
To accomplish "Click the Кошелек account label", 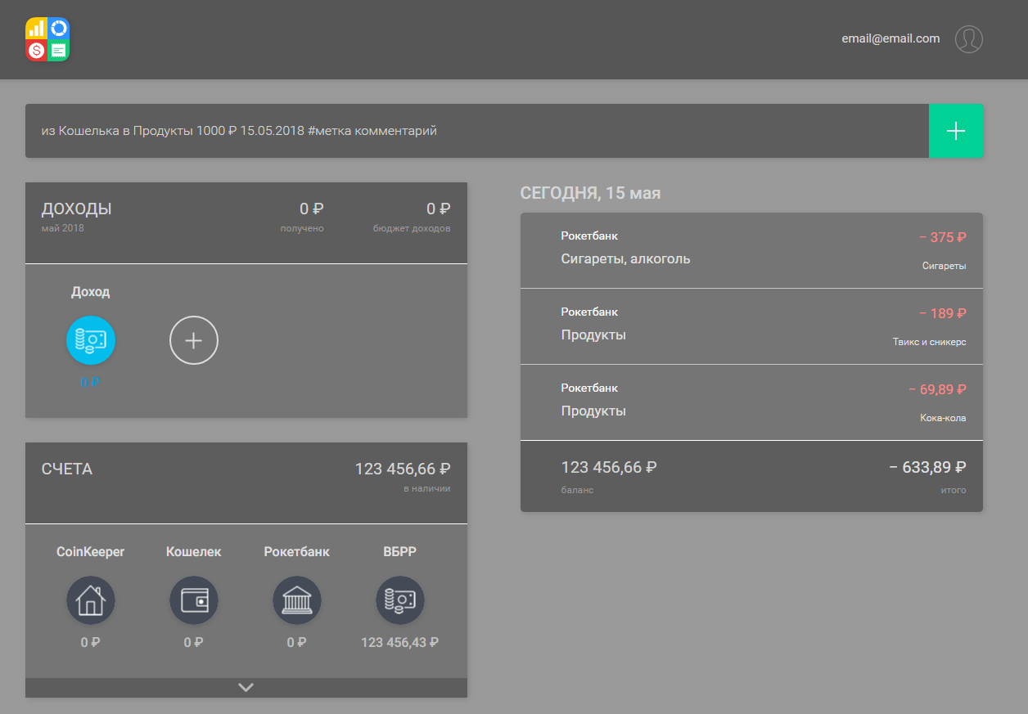I will point(194,552).
